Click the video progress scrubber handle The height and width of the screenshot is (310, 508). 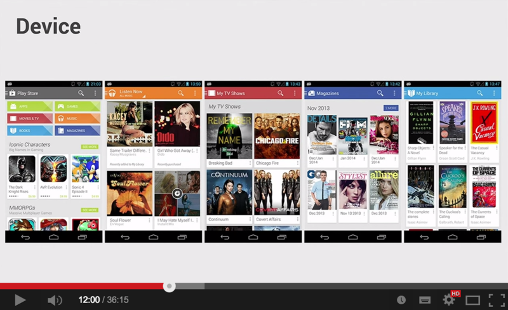(169, 286)
